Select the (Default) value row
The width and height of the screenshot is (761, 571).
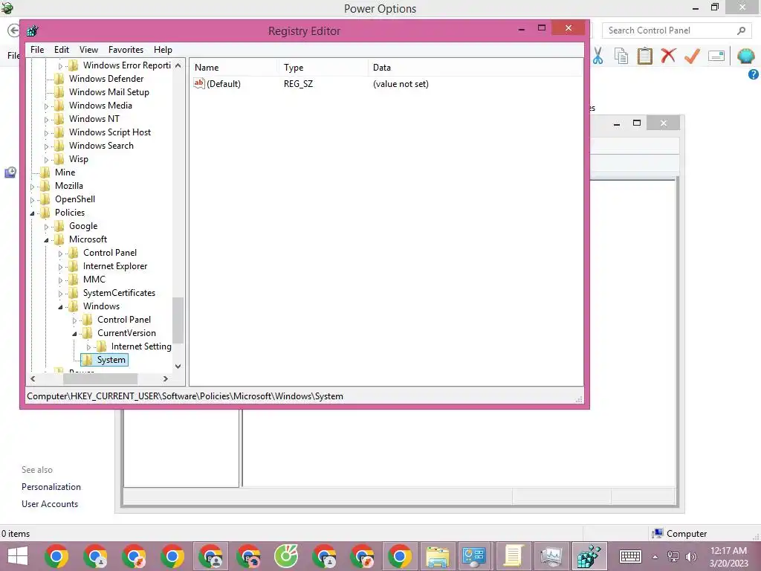pos(386,83)
